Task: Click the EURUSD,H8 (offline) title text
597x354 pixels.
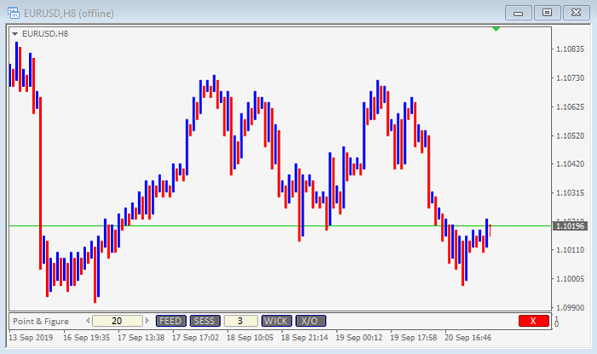Action: point(68,14)
